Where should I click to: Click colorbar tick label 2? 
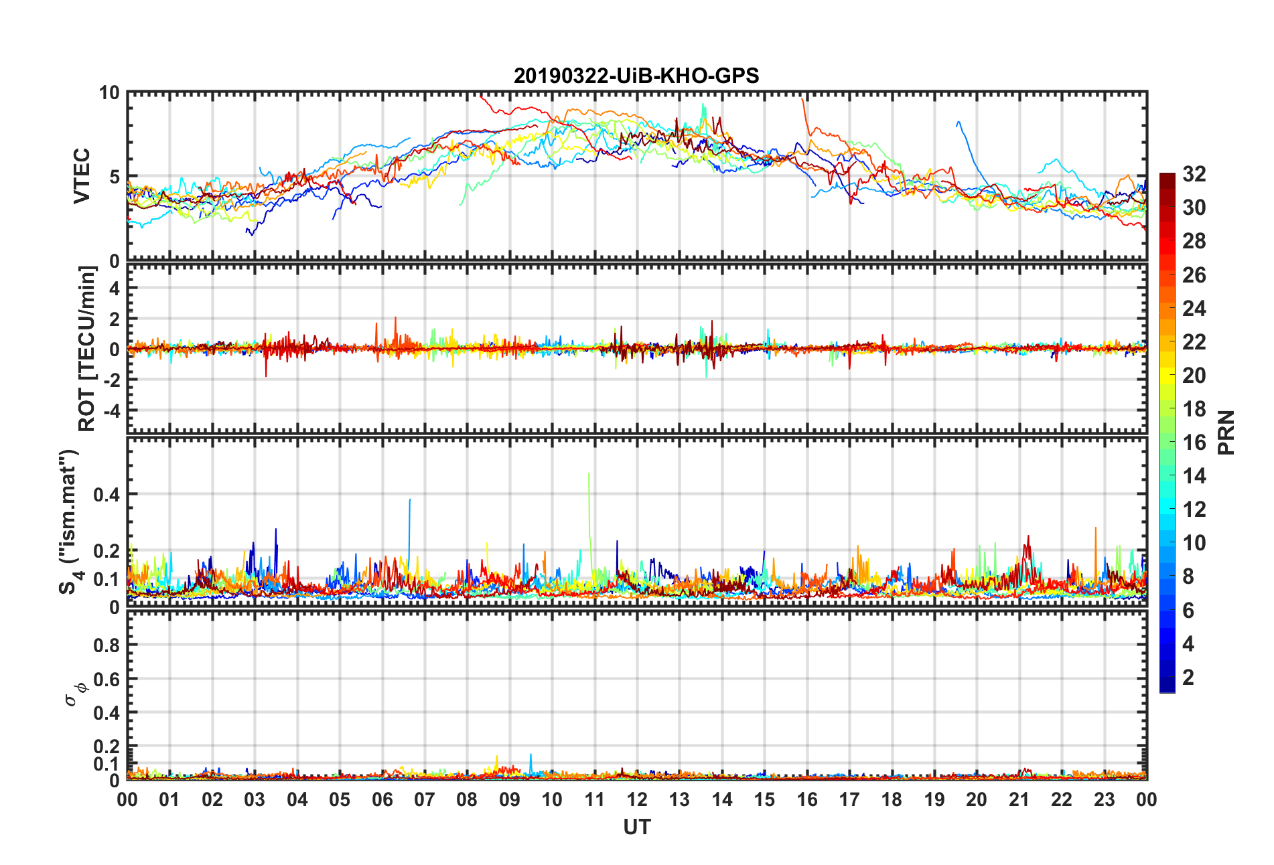click(1188, 677)
